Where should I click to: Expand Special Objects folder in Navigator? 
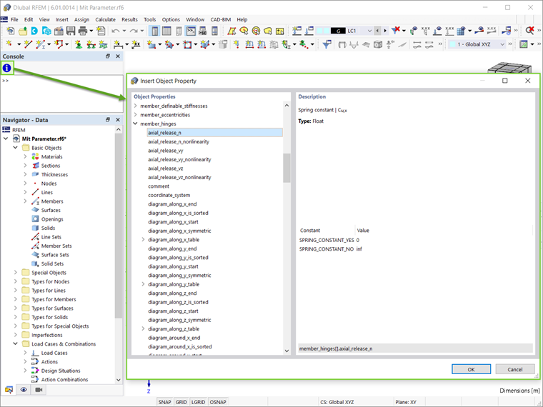(x=15, y=272)
